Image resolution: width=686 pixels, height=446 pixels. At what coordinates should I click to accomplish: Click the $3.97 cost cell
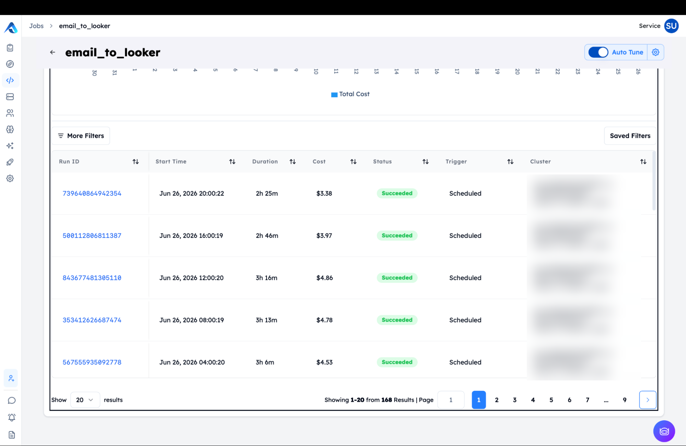point(324,236)
